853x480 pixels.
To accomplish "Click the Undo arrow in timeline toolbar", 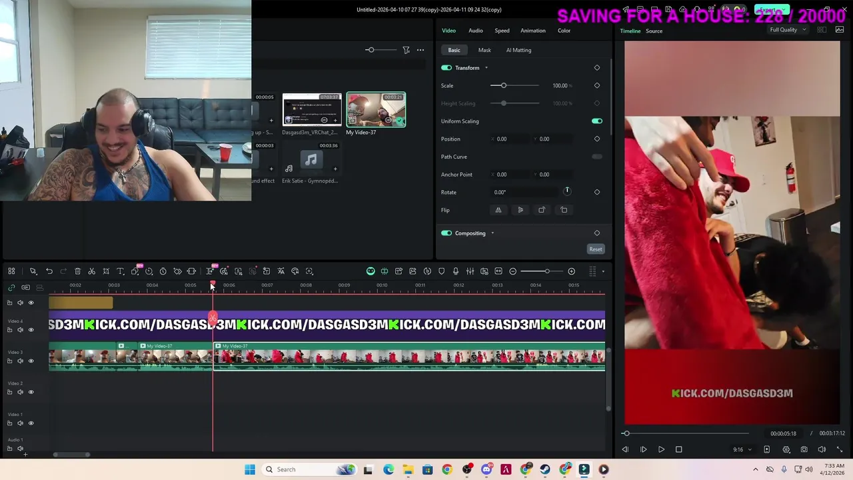I will (49, 271).
